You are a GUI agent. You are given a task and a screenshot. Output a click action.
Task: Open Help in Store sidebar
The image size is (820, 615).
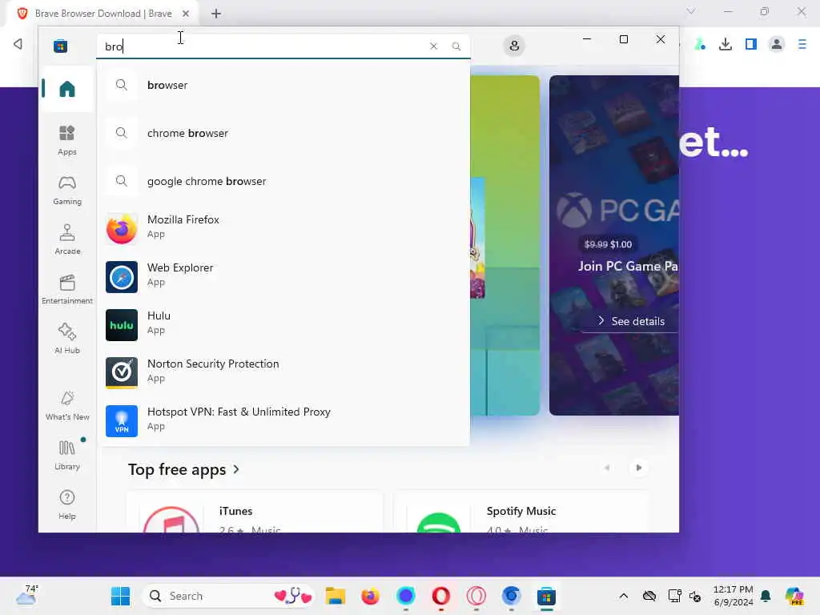(67, 504)
